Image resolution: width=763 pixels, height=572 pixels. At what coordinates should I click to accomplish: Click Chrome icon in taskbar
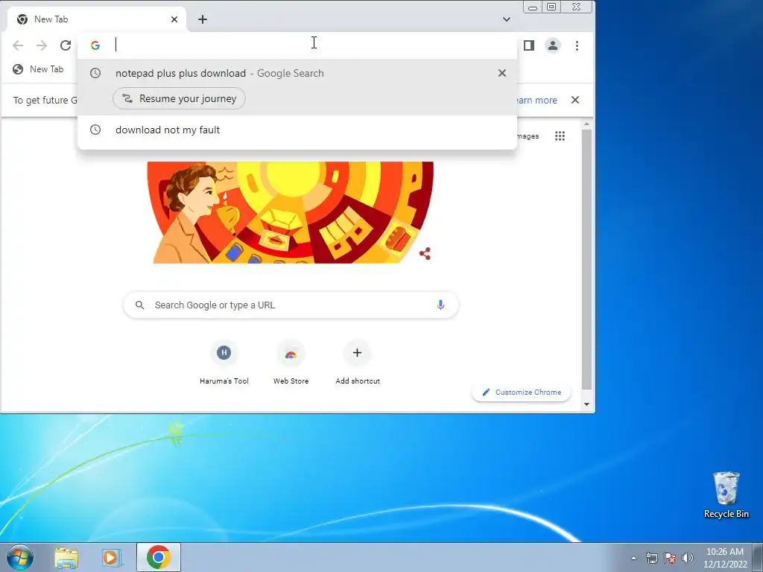click(x=158, y=557)
